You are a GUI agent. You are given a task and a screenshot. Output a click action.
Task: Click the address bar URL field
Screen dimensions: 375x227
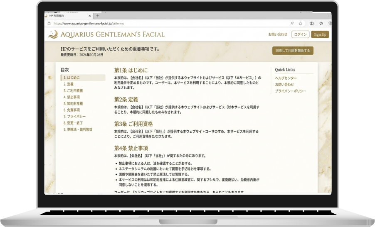(x=168, y=23)
